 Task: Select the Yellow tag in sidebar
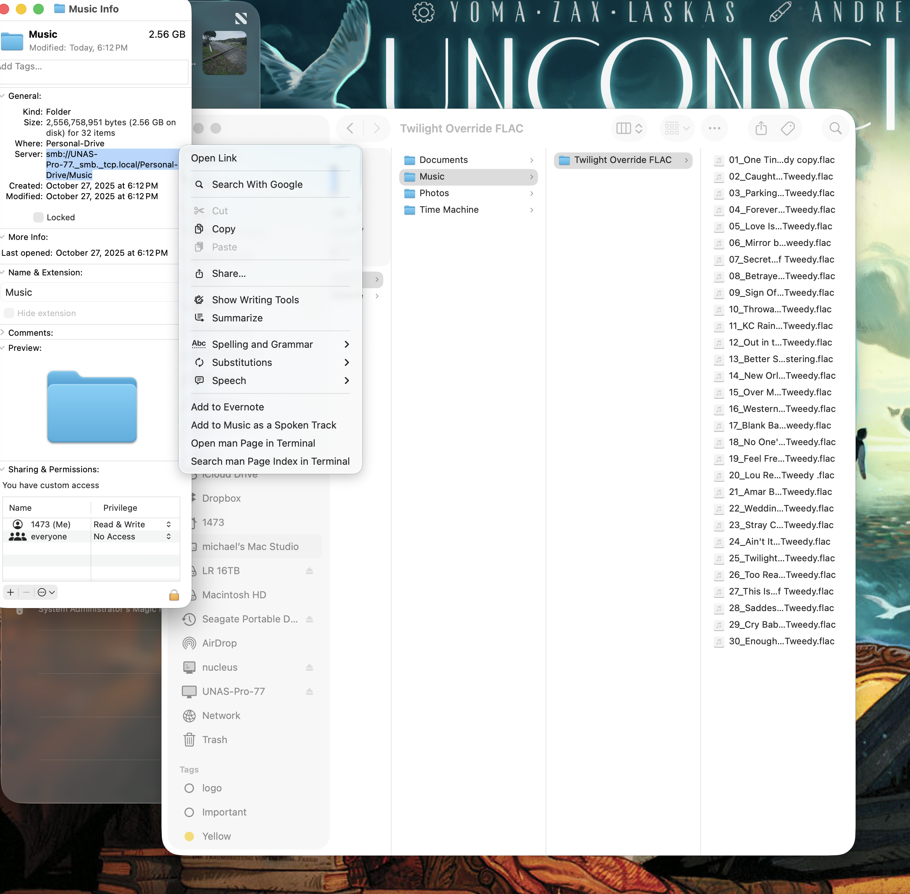(x=216, y=836)
